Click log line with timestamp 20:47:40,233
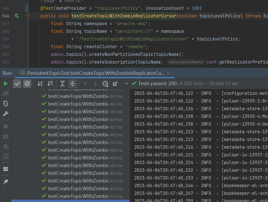 tap(201, 178)
